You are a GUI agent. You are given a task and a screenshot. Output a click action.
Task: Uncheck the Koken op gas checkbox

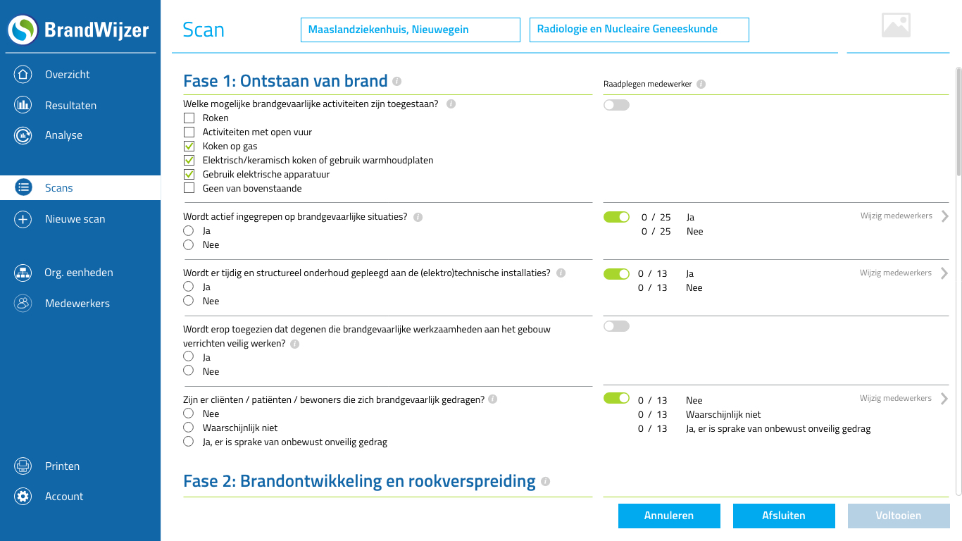pos(189,147)
